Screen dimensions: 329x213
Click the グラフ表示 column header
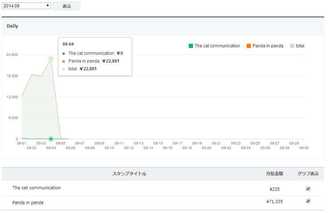308,173
